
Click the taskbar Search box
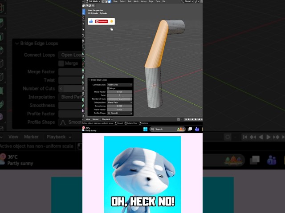click(167, 129)
